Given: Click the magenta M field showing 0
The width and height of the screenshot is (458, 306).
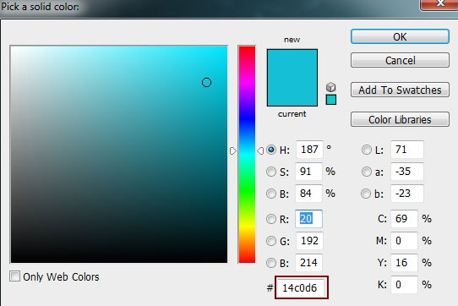Looking at the screenshot, I should (x=404, y=241).
